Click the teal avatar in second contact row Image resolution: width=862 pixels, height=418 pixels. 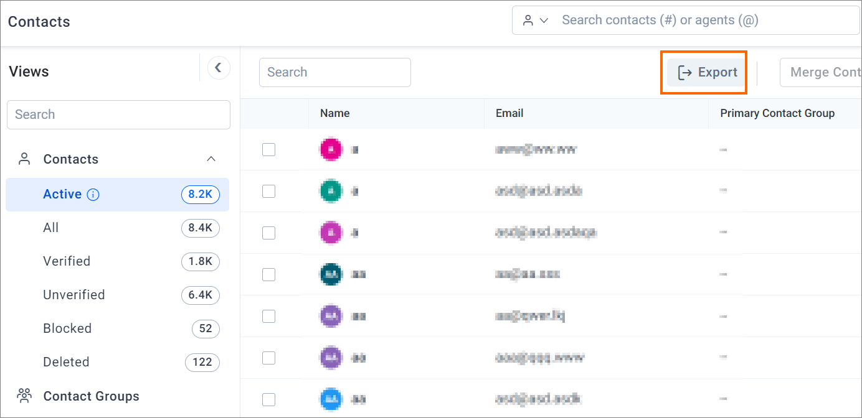331,191
